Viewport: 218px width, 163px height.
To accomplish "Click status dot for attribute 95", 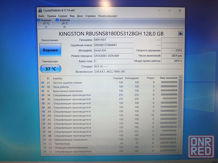I will (43, 99).
